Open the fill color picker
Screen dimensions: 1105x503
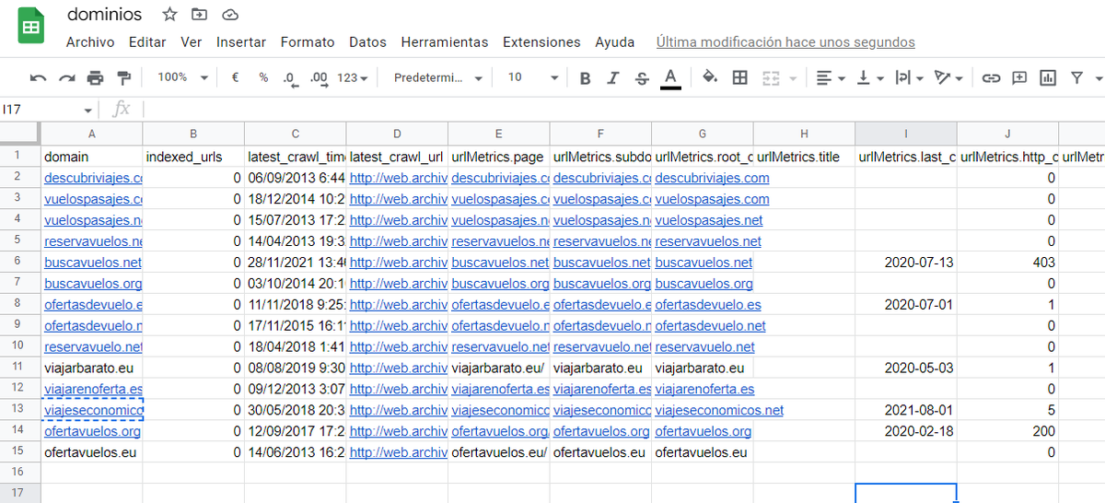pos(710,78)
